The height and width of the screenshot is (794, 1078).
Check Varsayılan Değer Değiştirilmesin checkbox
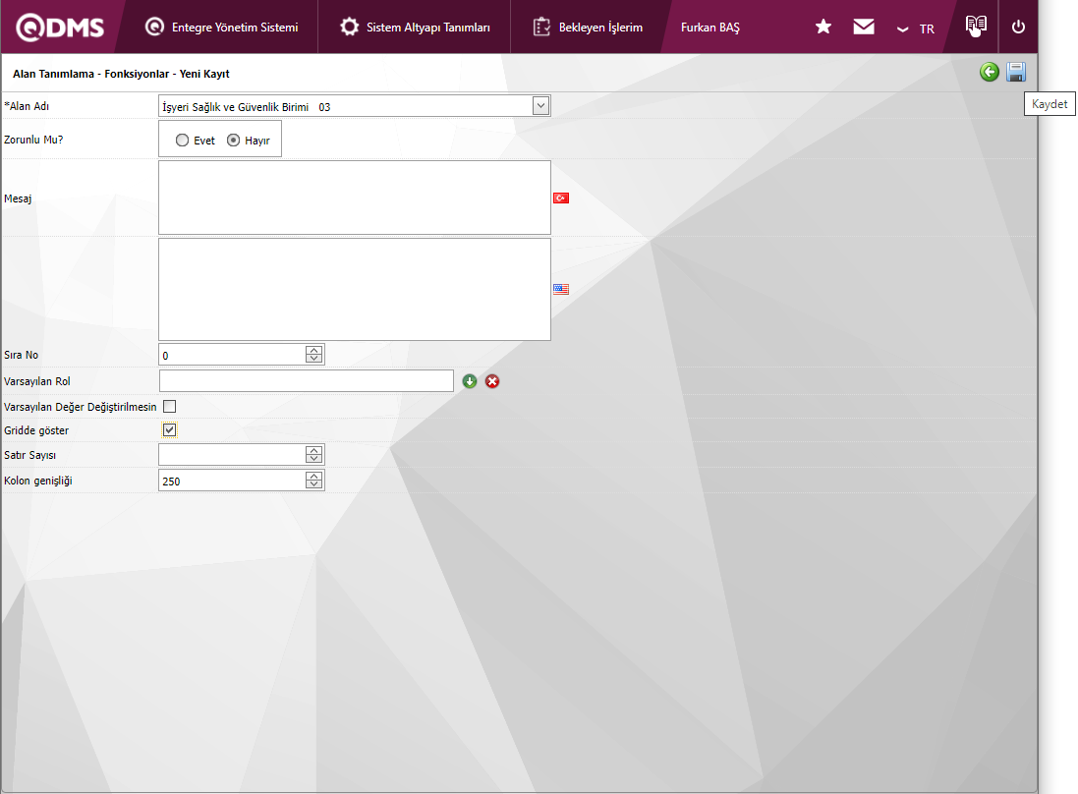click(170, 406)
